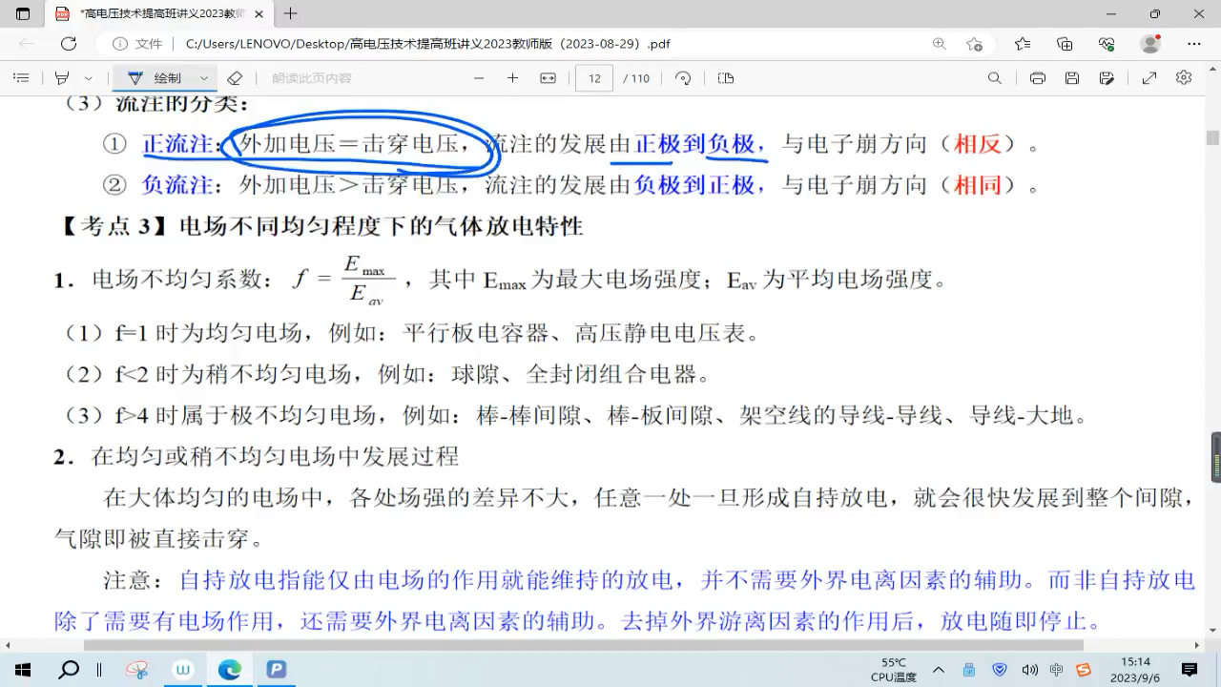Rotate the PDF page
Screen dimensions: 1221x687
pyautogui.click(x=683, y=78)
